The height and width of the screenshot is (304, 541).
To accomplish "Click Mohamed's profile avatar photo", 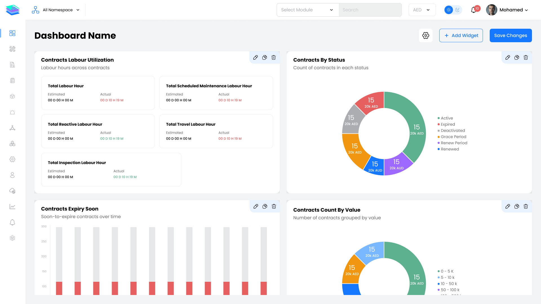I will 492,10.
